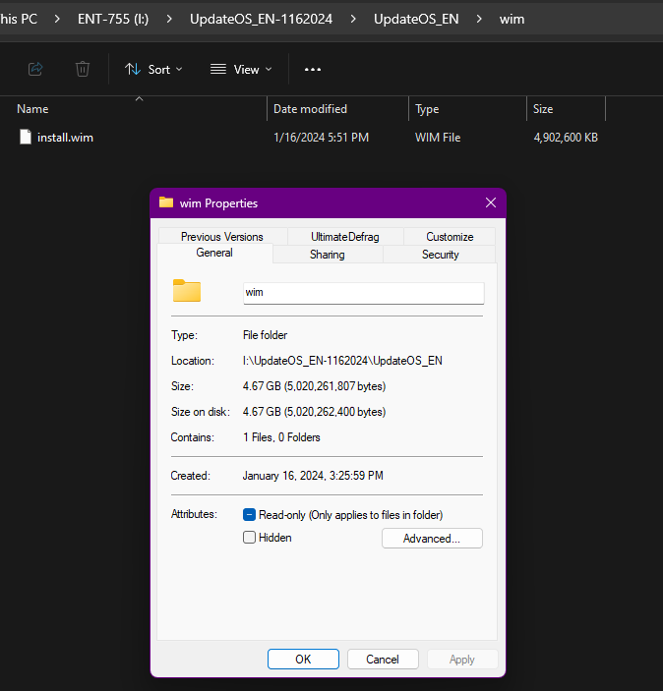Click the Share icon in toolbar
The width and height of the screenshot is (663, 691).
[x=35, y=69]
